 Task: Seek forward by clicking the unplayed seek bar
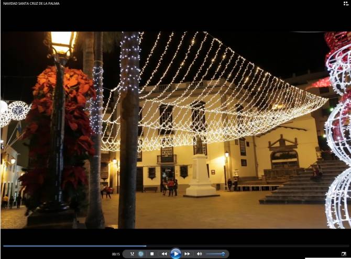246,245
